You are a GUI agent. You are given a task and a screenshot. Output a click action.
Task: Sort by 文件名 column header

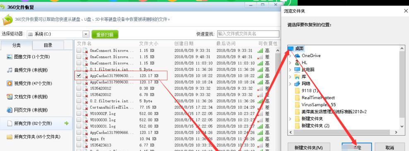84,43
